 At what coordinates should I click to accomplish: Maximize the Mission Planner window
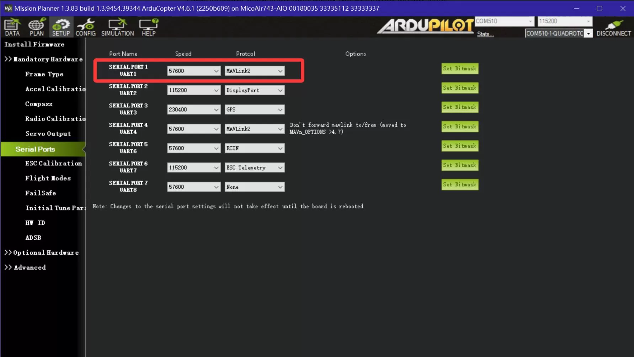tap(600, 9)
